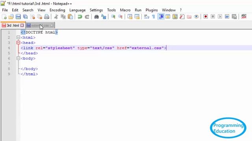This screenshot has width=252, height=141.
Task: Synchronize vertical scrolling icon
Action: (130, 16)
